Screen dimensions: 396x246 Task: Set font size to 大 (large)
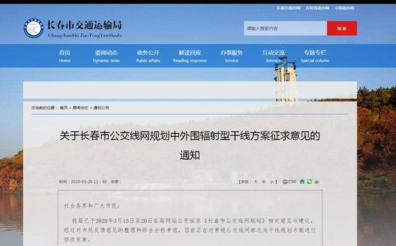[x=256, y=182]
